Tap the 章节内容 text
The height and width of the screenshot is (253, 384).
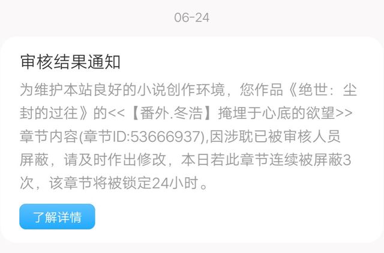pos(49,136)
